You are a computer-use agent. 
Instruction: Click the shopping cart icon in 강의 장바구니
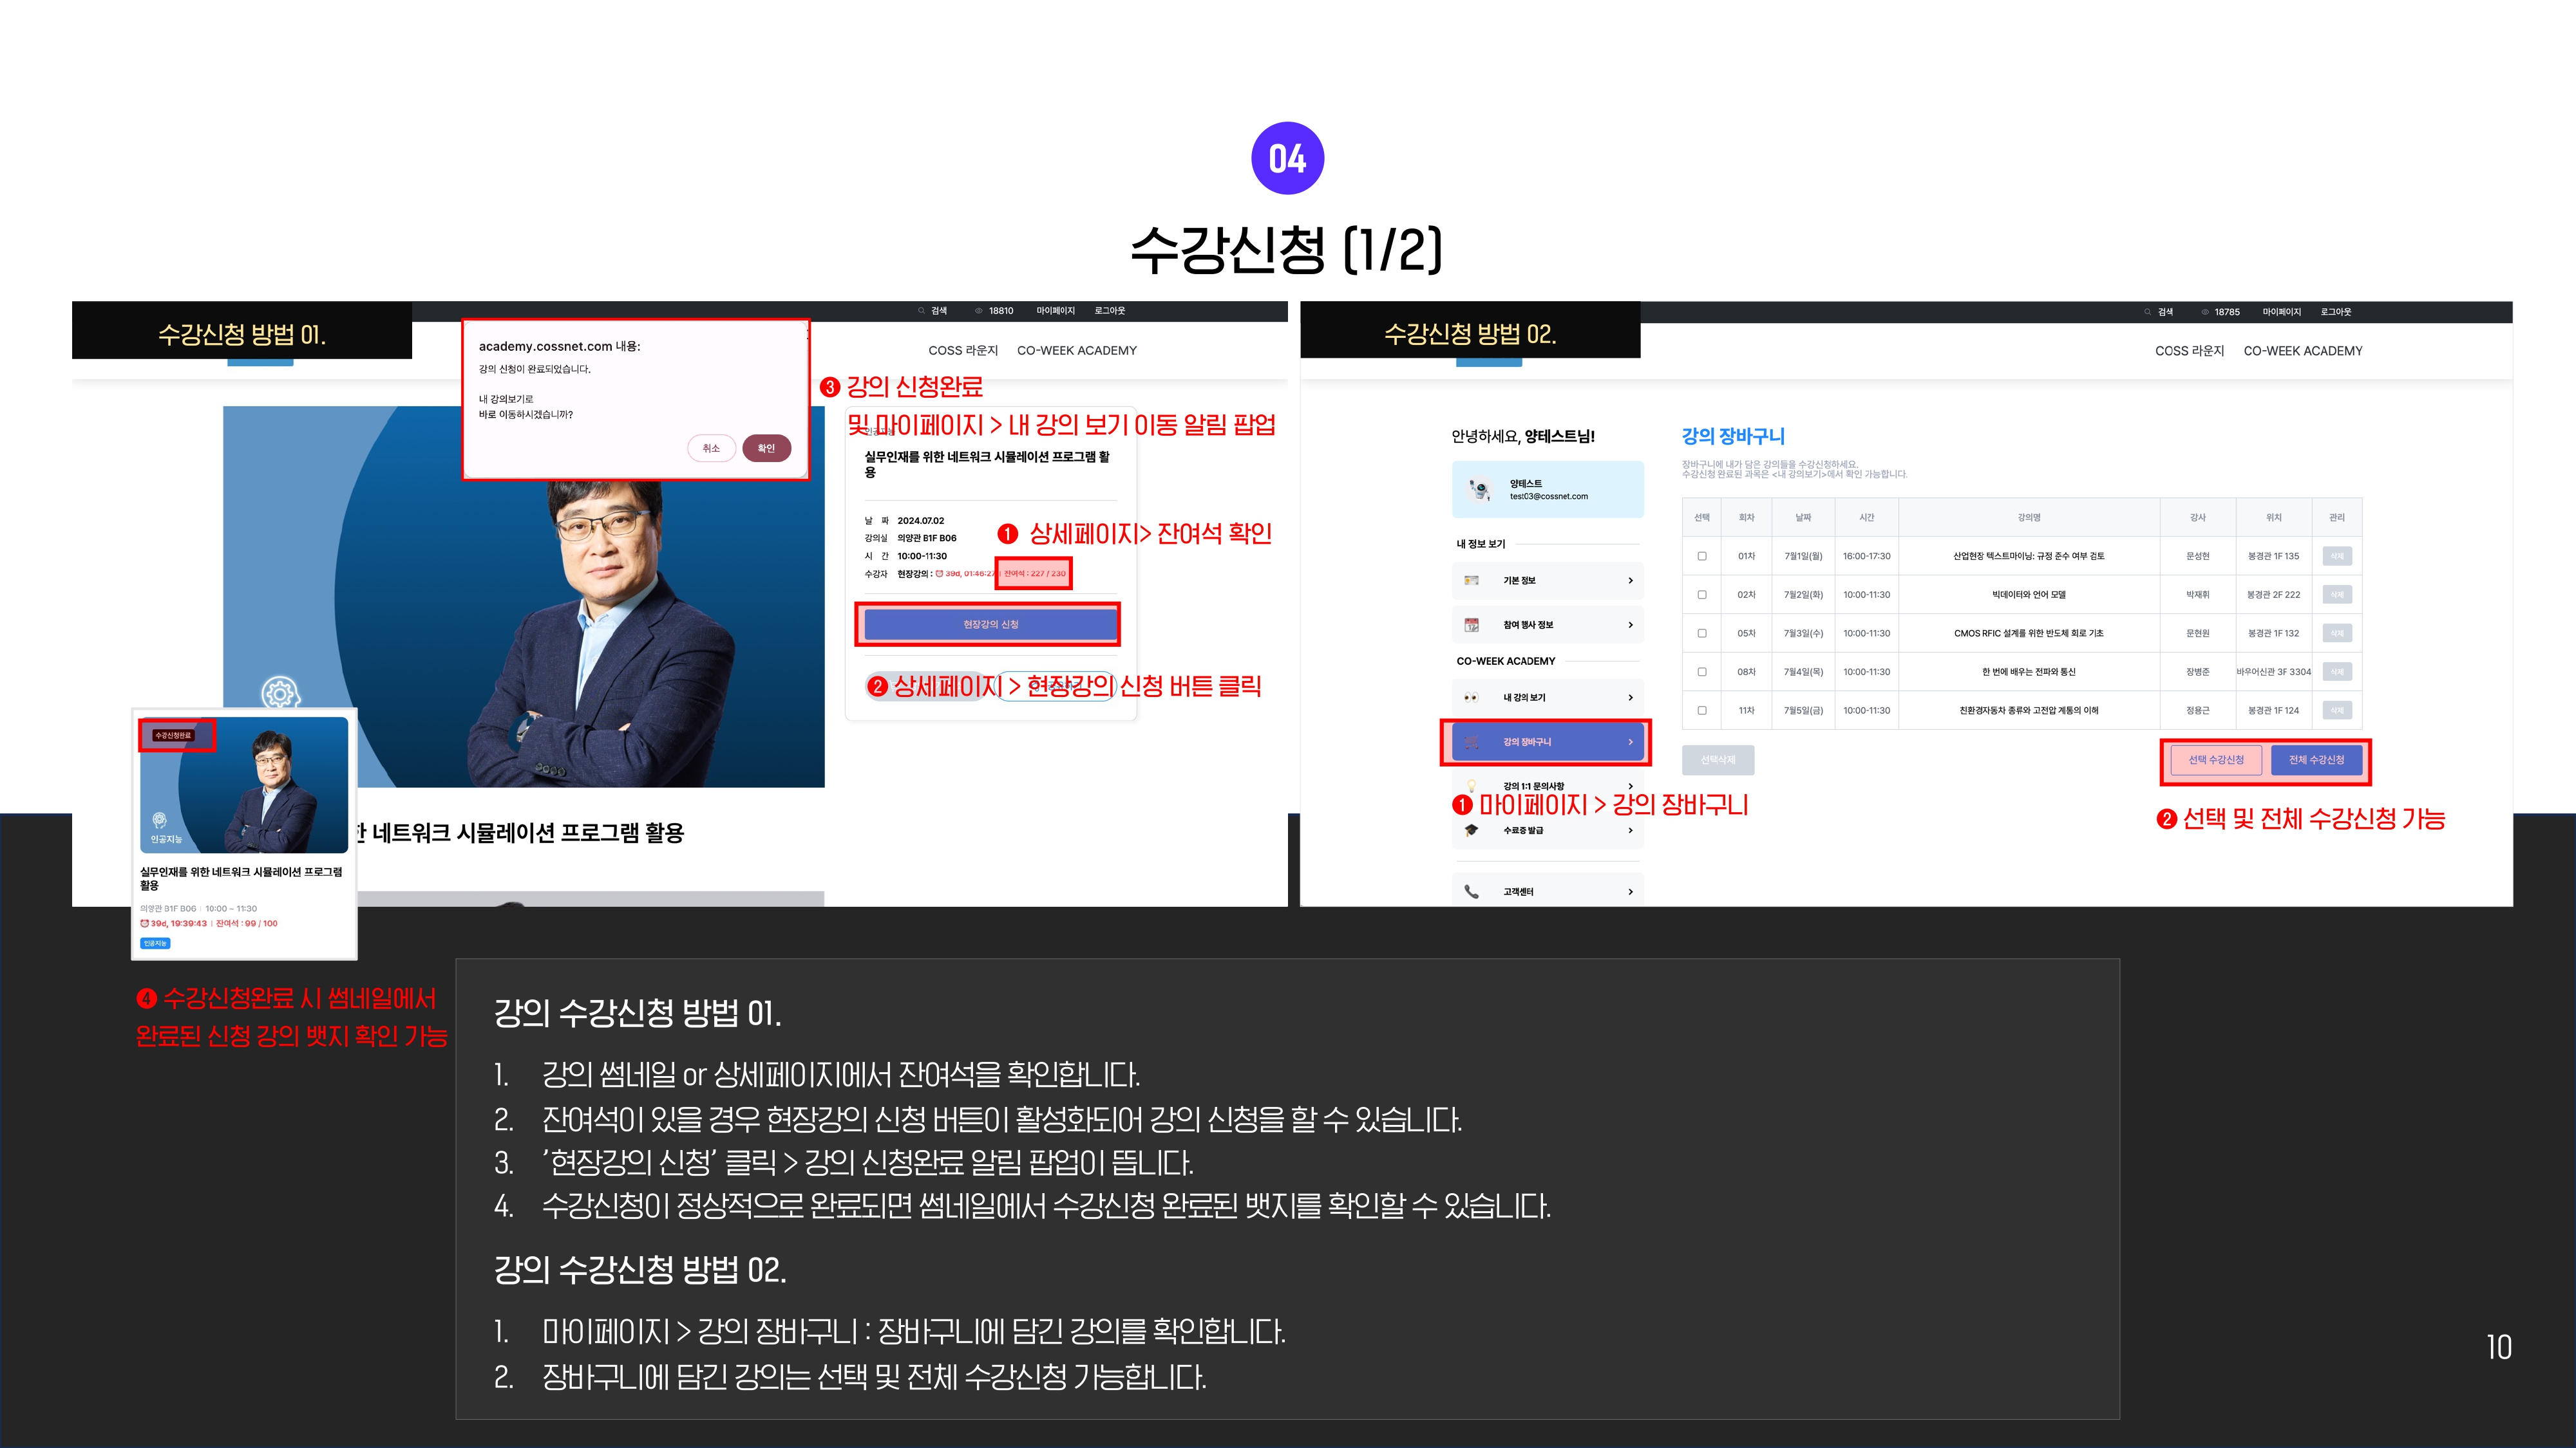(1471, 743)
